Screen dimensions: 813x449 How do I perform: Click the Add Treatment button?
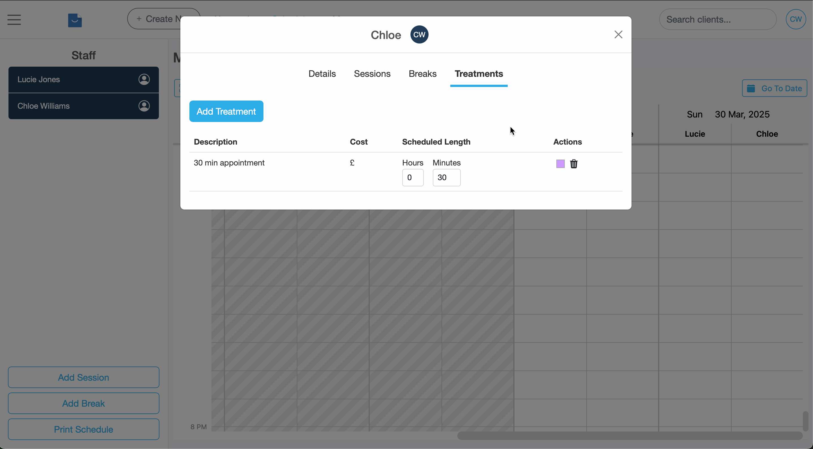tap(226, 111)
